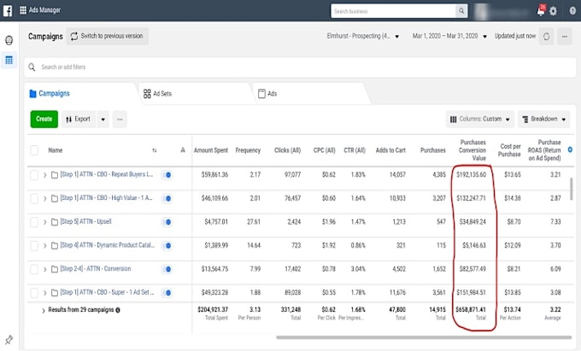The width and height of the screenshot is (581, 351).
Task: Open the settings gear icon
Action: (553, 11)
